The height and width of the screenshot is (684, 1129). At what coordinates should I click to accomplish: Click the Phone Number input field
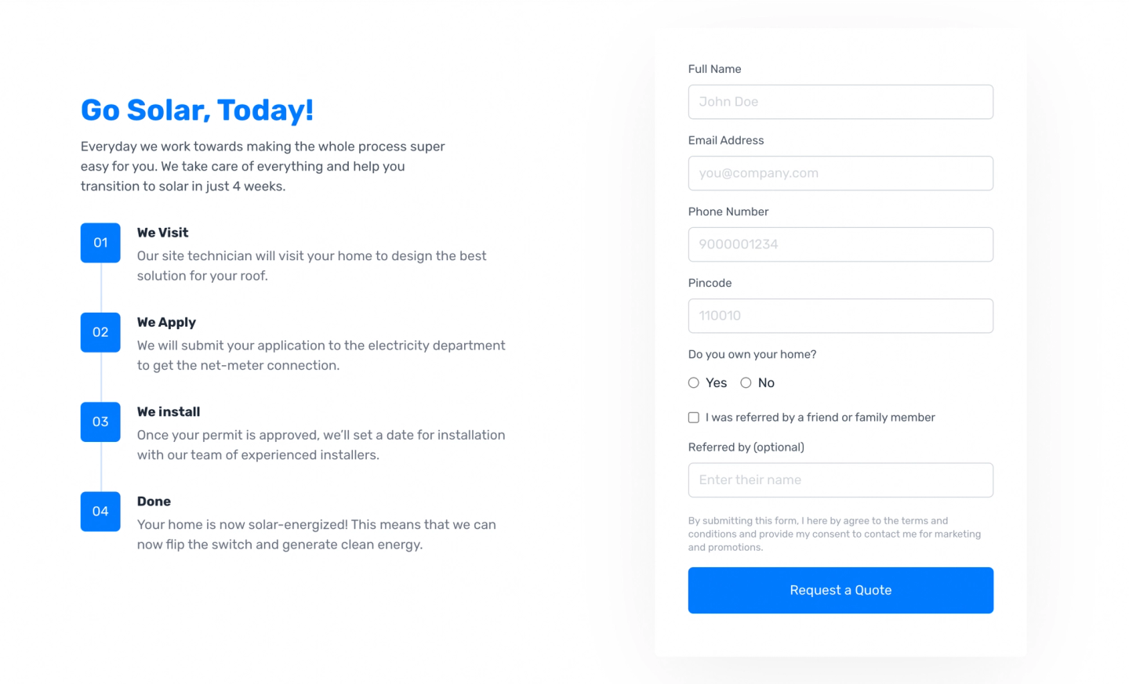pyautogui.click(x=840, y=244)
